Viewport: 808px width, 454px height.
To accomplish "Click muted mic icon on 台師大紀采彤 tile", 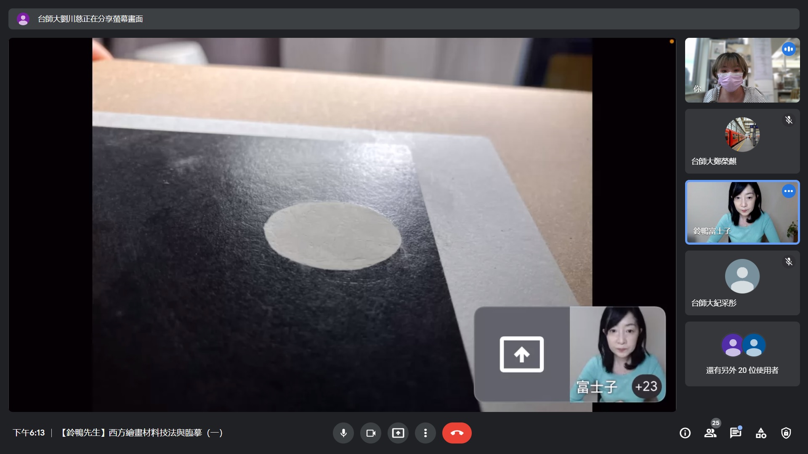I will click(789, 262).
